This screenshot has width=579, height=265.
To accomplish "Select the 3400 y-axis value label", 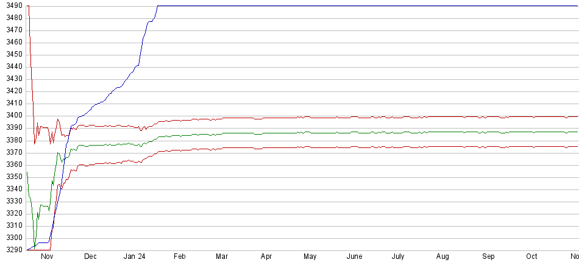I will coord(12,116).
